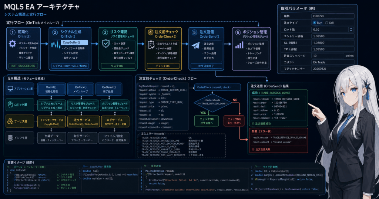
Task: Click the インフラ層 label
Action: [x=21, y=138]
